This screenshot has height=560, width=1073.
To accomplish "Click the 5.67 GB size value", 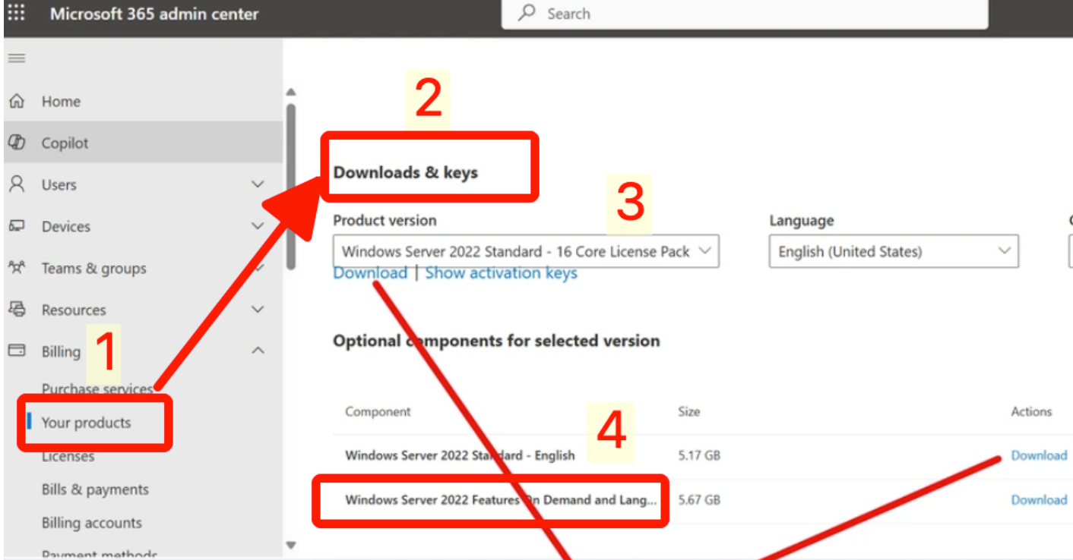I will click(699, 499).
